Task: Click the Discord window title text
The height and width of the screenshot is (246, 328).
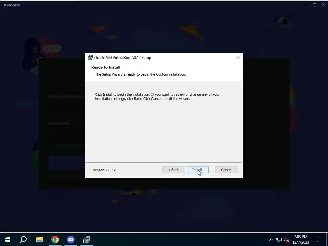Action: point(12,5)
